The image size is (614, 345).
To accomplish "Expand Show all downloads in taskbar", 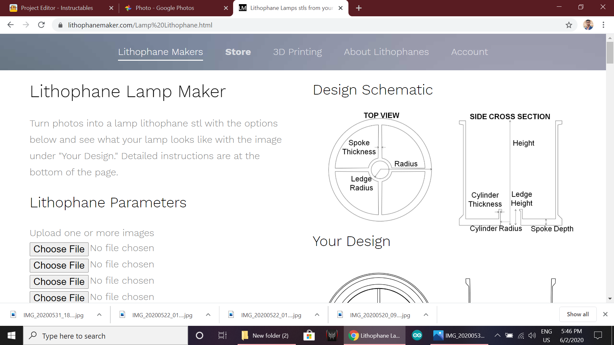I will click(x=577, y=314).
